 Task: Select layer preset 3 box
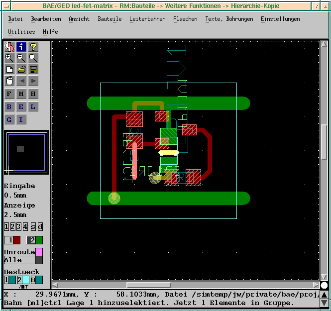click(18, 227)
